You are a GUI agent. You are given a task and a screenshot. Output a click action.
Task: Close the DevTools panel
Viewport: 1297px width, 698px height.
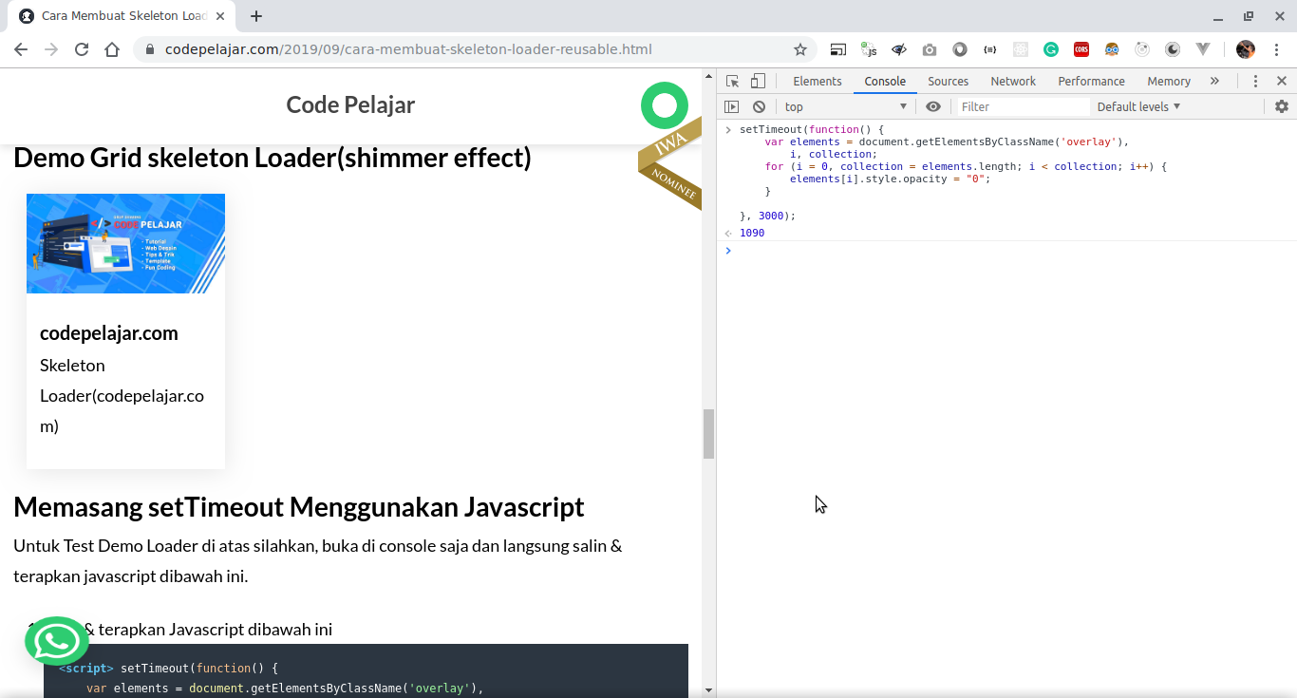tap(1282, 82)
